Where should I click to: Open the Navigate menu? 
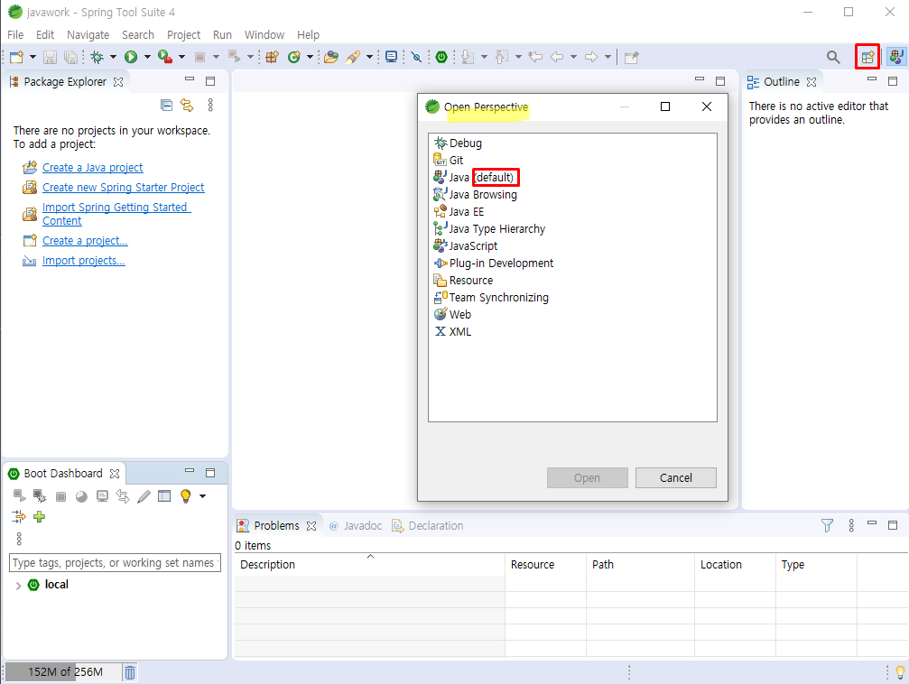88,35
